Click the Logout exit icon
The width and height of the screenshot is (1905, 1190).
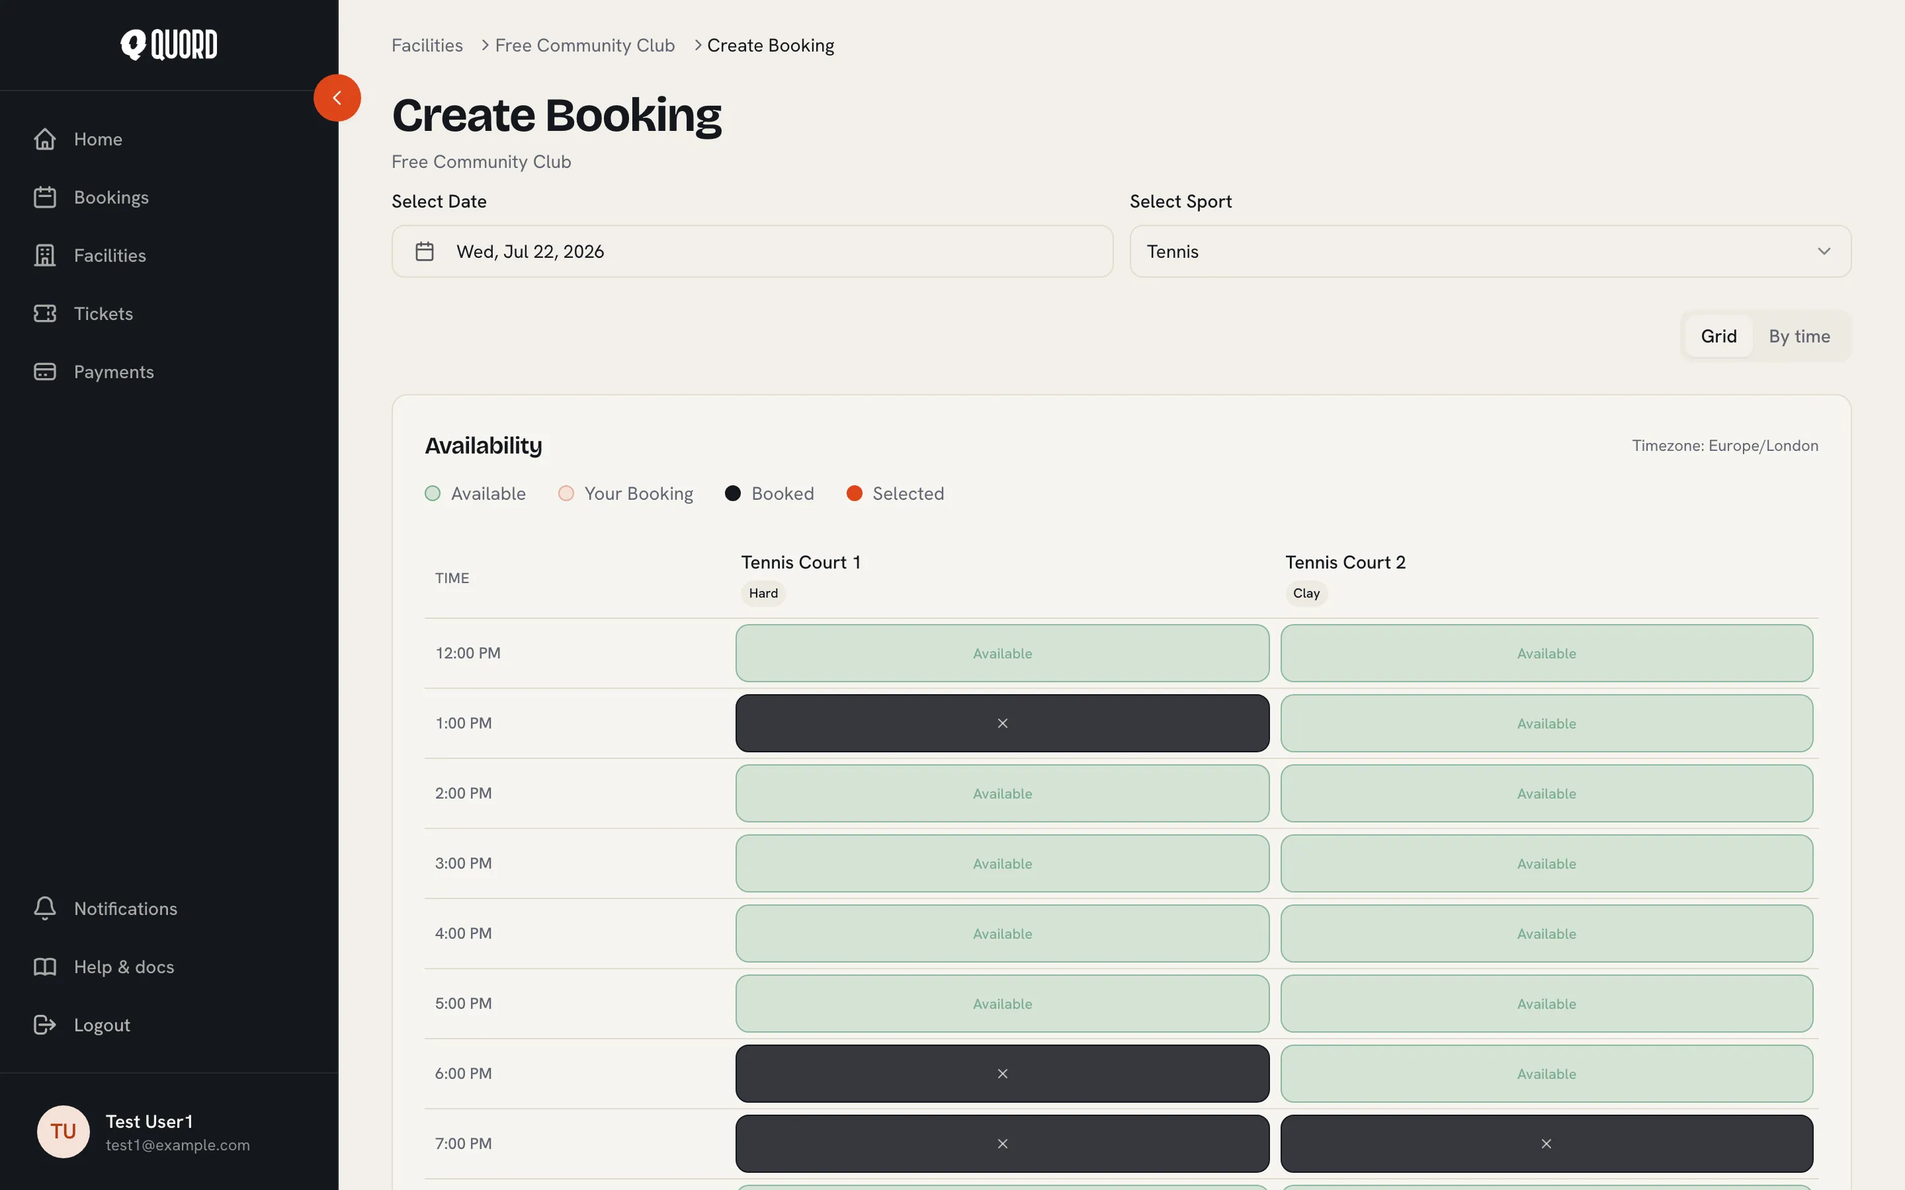tap(45, 1025)
